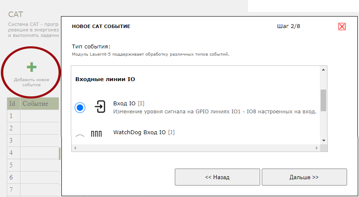Viewport: 359px width, 197px height.
Task: Click the Вход IO arrow icon
Action: coord(100,106)
